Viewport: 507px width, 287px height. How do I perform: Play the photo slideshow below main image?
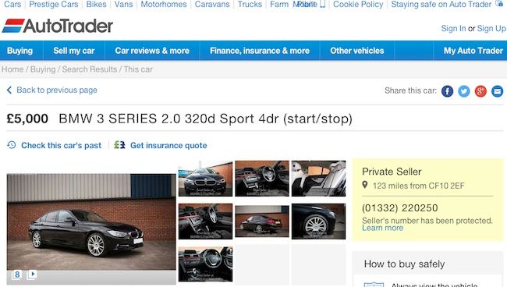tap(32, 275)
